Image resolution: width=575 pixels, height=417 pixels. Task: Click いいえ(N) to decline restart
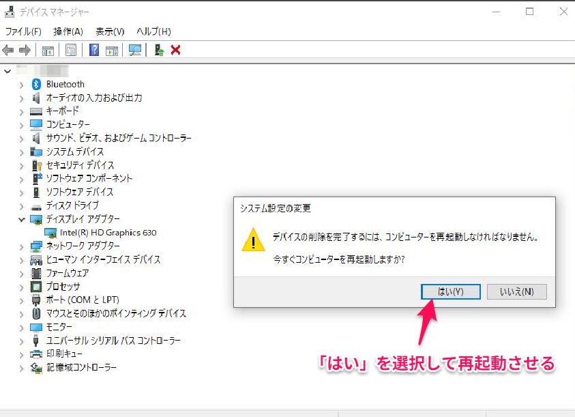click(x=517, y=291)
